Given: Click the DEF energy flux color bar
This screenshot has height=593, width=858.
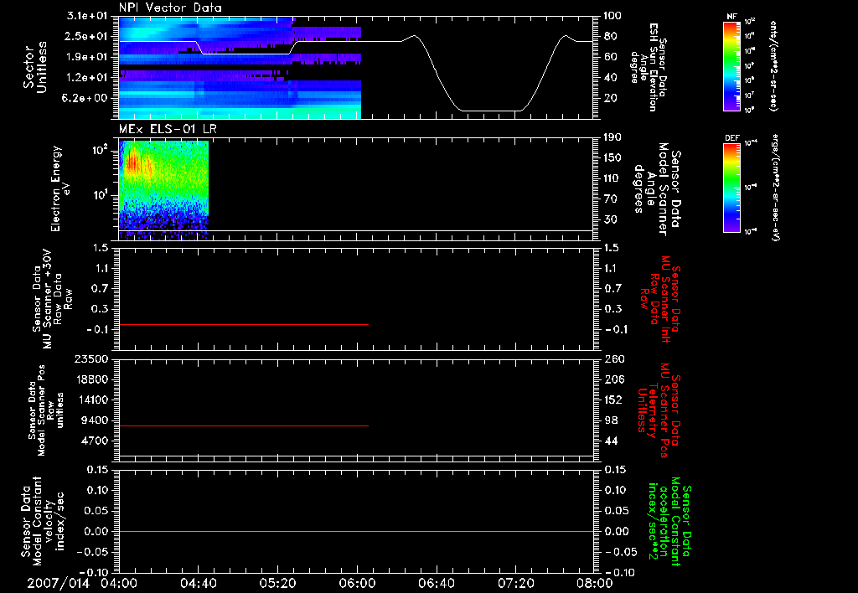Looking at the screenshot, I should coord(731,188).
